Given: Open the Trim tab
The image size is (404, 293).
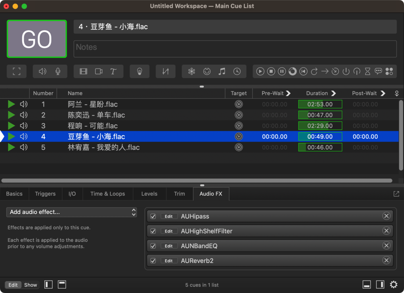Looking at the screenshot, I should coord(179,194).
